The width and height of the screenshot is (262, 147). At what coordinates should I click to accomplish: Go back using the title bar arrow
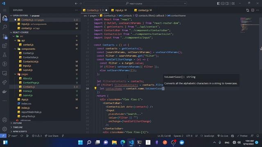click(x=76, y=4)
